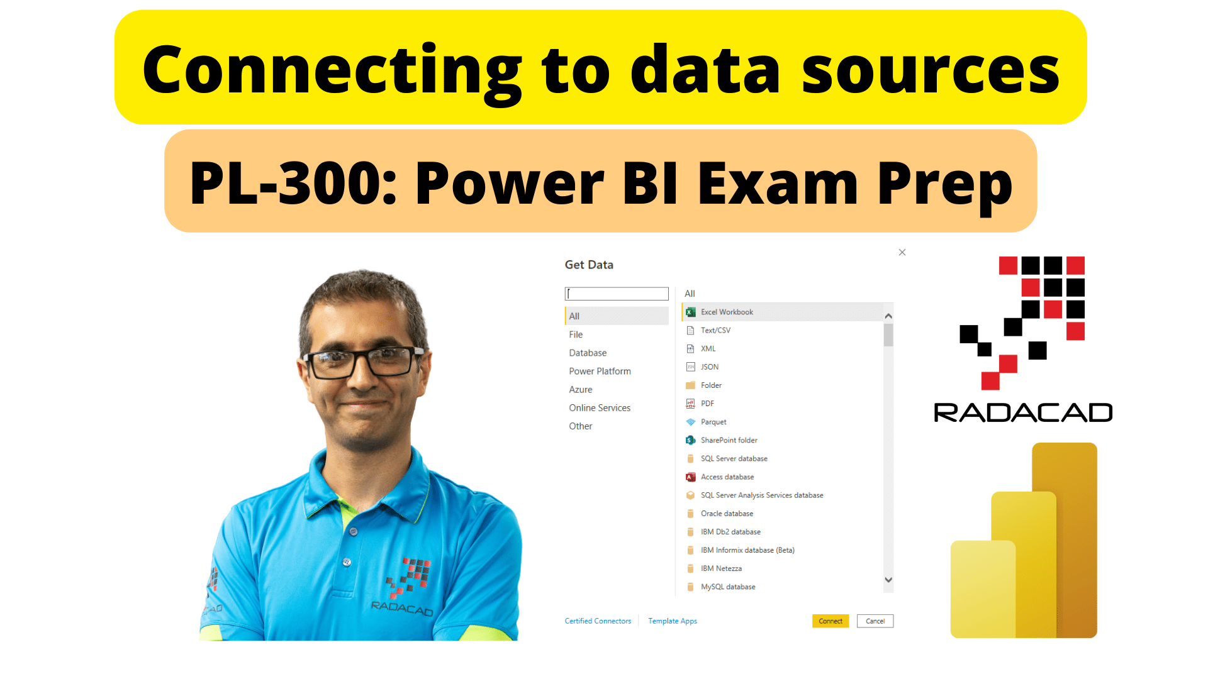Select Oracle database data source icon
Viewport: 1208px width, 679px height.
[692, 512]
